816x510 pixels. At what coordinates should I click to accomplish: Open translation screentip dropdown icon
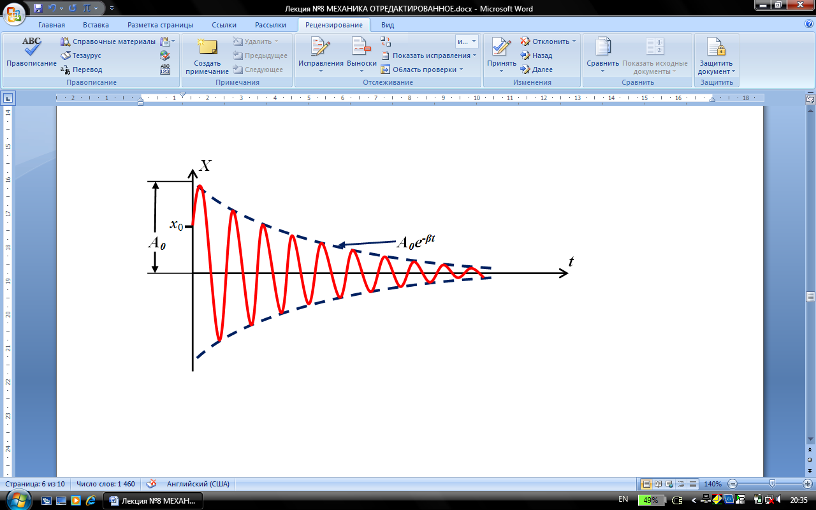167,41
